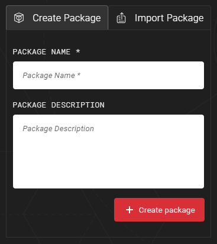Click the 'Import Package' tab text
The image size is (217, 244).
click(169, 18)
